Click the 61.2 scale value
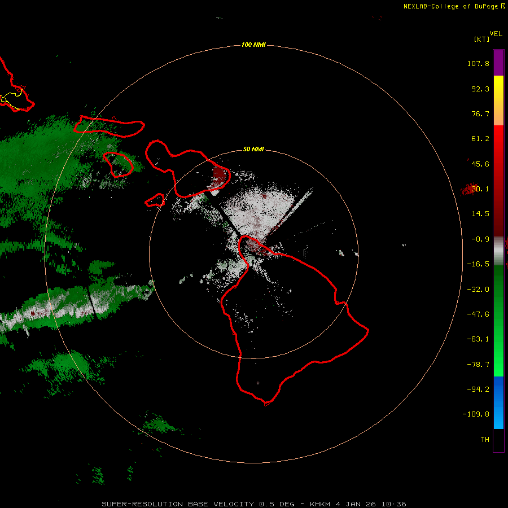508x508 pixels. click(x=480, y=139)
